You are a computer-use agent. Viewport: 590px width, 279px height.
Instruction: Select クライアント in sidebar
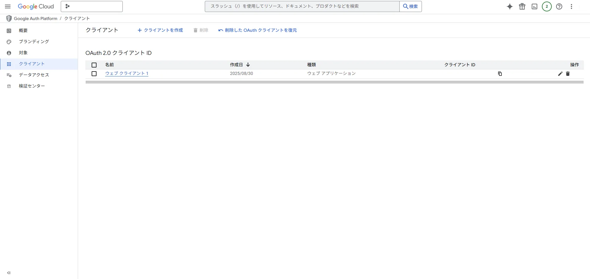39,64
